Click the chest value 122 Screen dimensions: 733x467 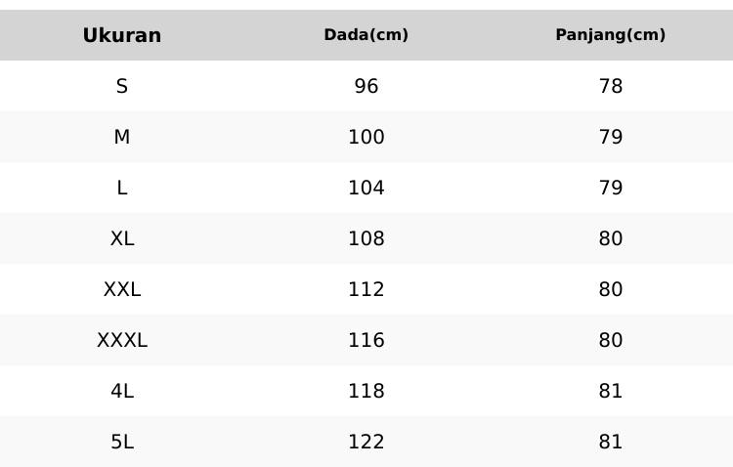point(366,443)
